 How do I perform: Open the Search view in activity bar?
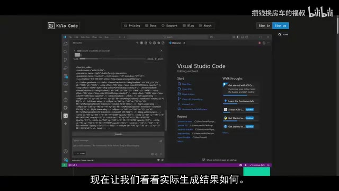tap(66, 52)
